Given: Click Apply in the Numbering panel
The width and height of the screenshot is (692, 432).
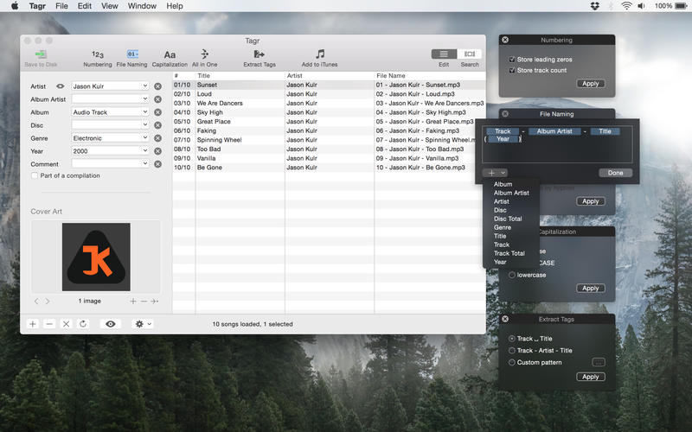Looking at the screenshot, I should click(590, 84).
